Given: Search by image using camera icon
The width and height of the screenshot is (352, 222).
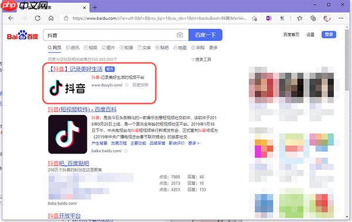Looking at the screenshot, I should 180,35.
